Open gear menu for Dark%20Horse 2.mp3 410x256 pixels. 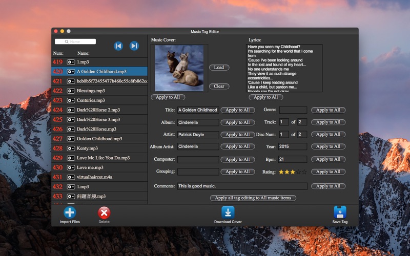pos(71,110)
